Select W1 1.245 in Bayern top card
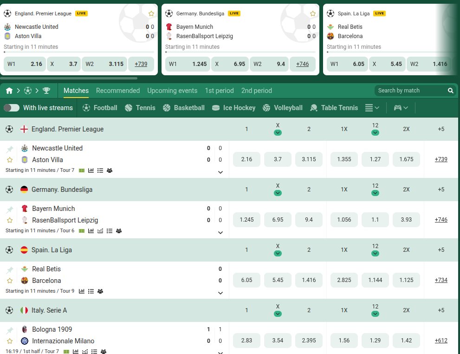The image size is (460, 354). [188, 64]
